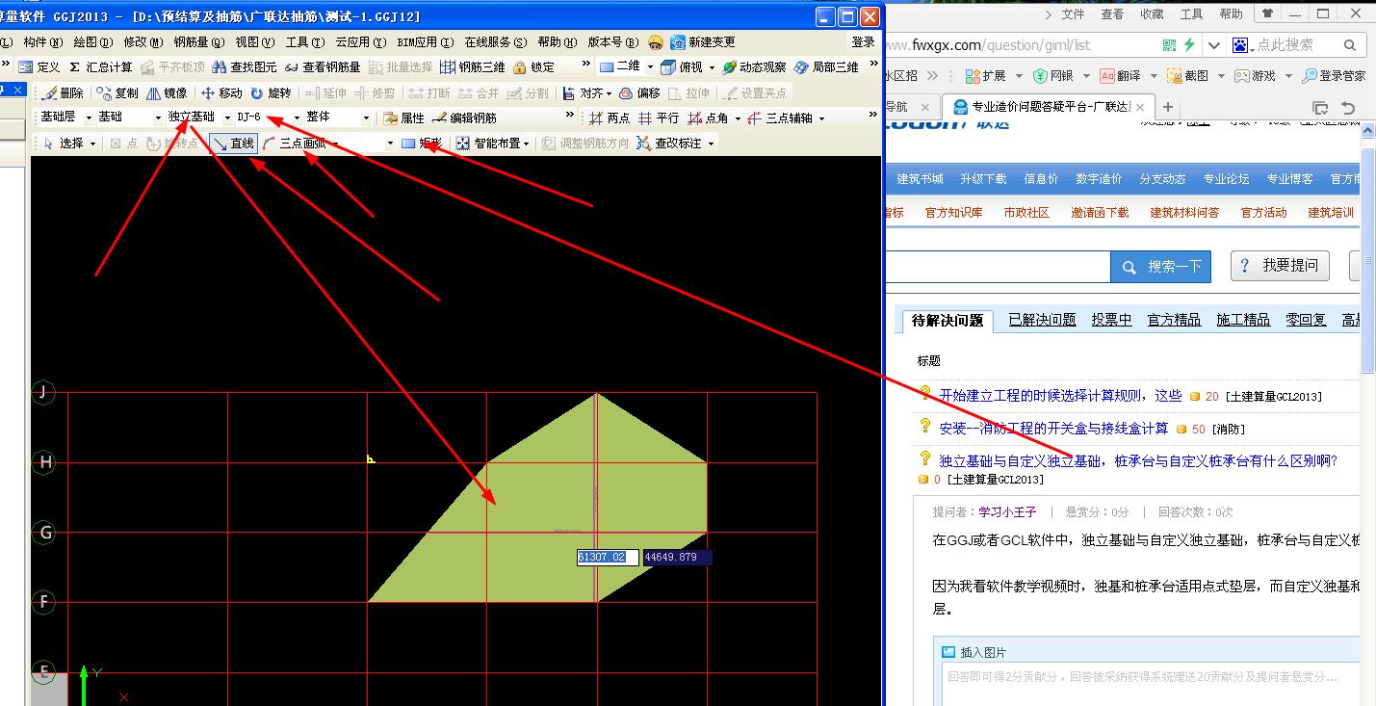The width and height of the screenshot is (1376, 706).
Task: Open the 构件(N) menu
Action: (x=42, y=42)
